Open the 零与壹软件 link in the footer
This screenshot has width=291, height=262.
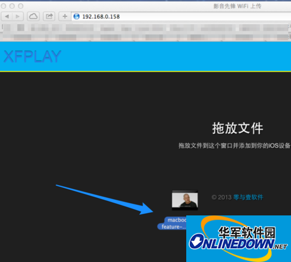(248, 197)
